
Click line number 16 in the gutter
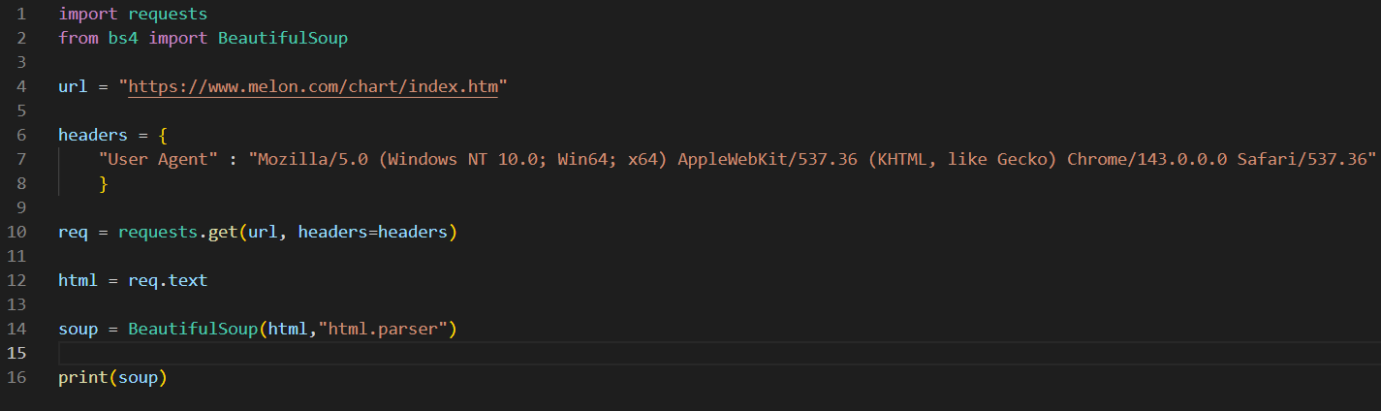point(16,377)
